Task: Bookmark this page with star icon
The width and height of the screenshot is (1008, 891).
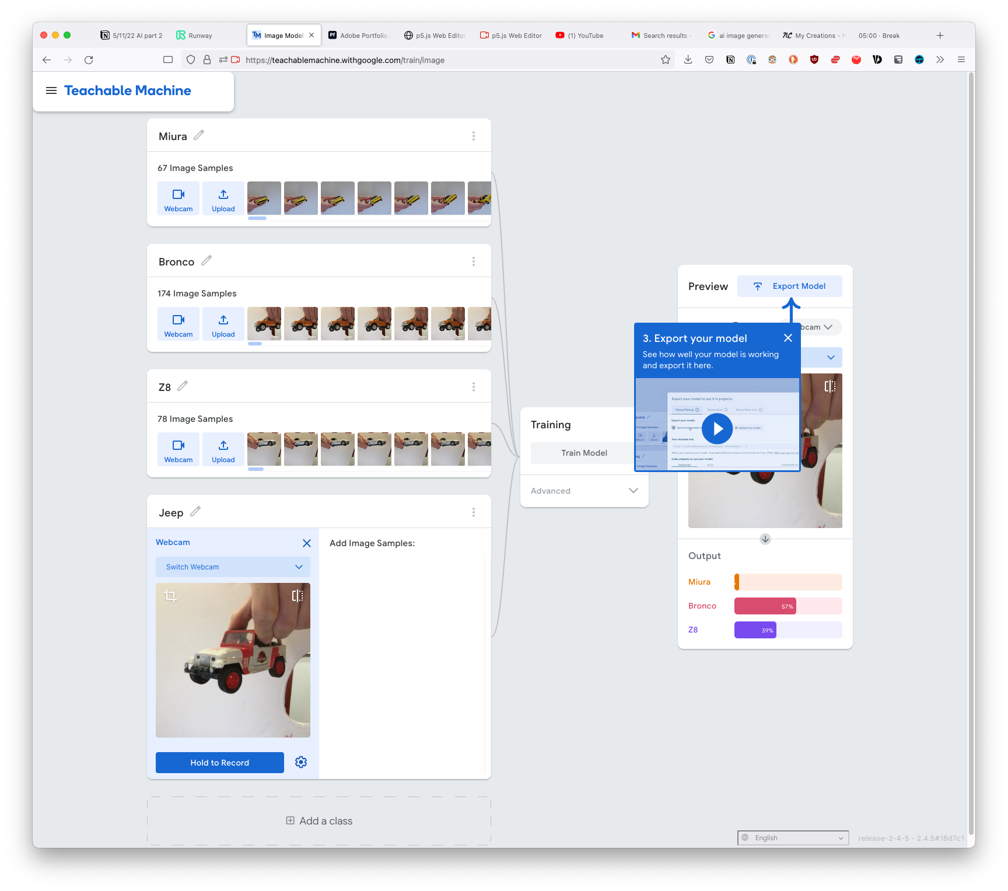Action: (666, 60)
